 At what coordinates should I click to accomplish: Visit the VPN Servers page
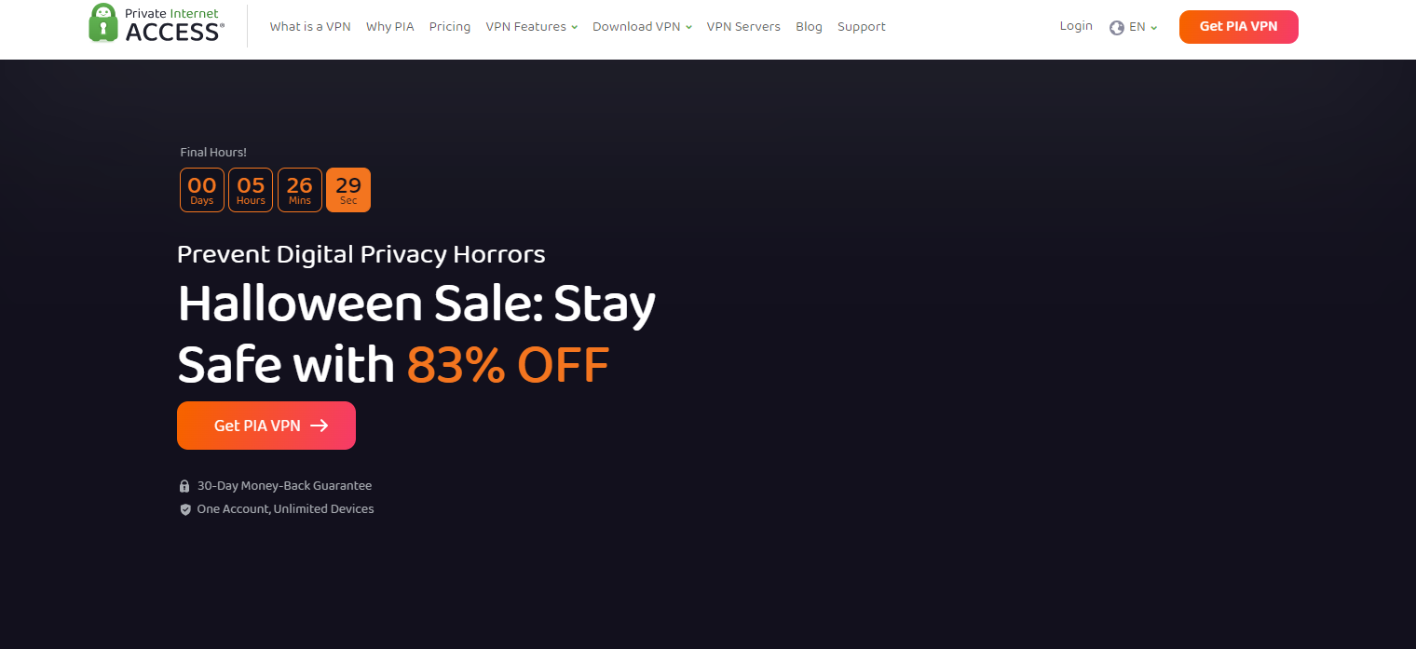pos(743,27)
